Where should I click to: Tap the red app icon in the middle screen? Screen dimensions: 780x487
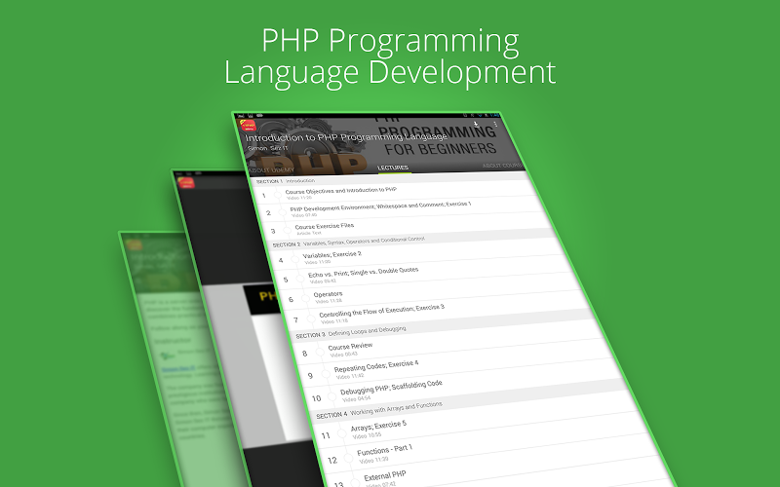tap(186, 183)
